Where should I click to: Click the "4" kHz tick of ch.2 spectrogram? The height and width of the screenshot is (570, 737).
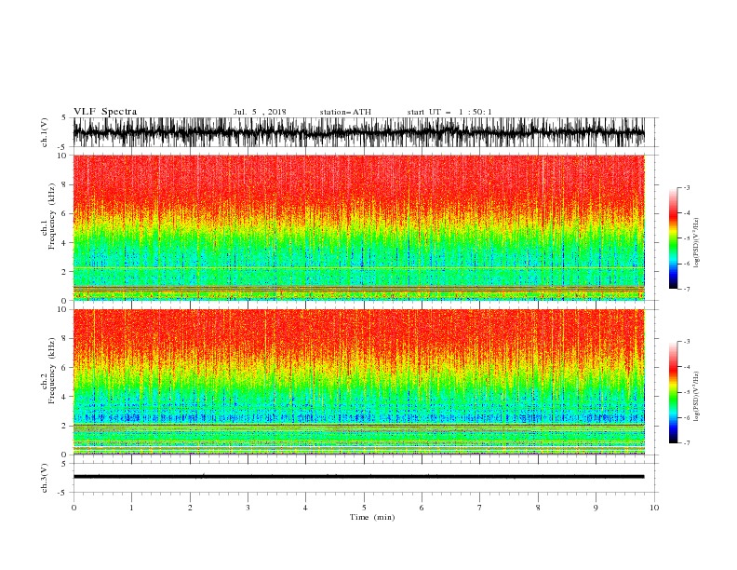point(65,397)
